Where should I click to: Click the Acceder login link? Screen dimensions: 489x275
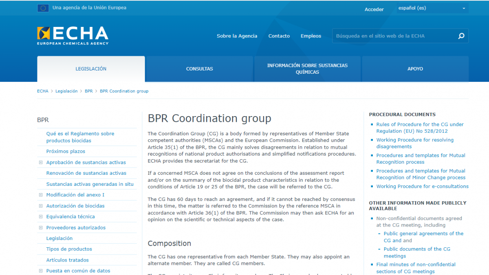[374, 9]
